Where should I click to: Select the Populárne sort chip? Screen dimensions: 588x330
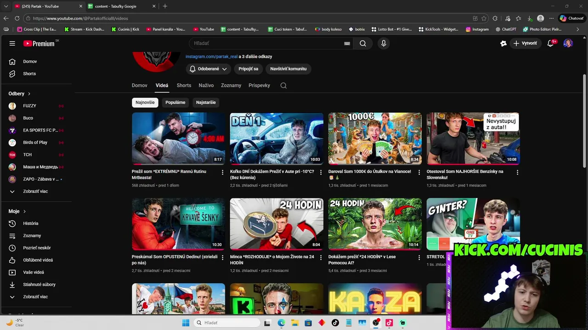pos(175,102)
